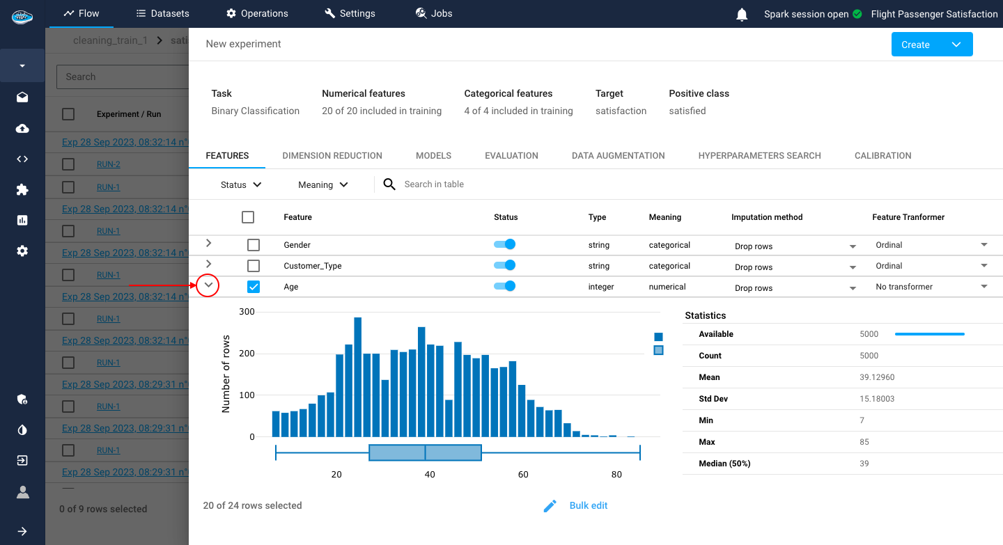
Task: Click the notification bell icon
Action: 742,15
